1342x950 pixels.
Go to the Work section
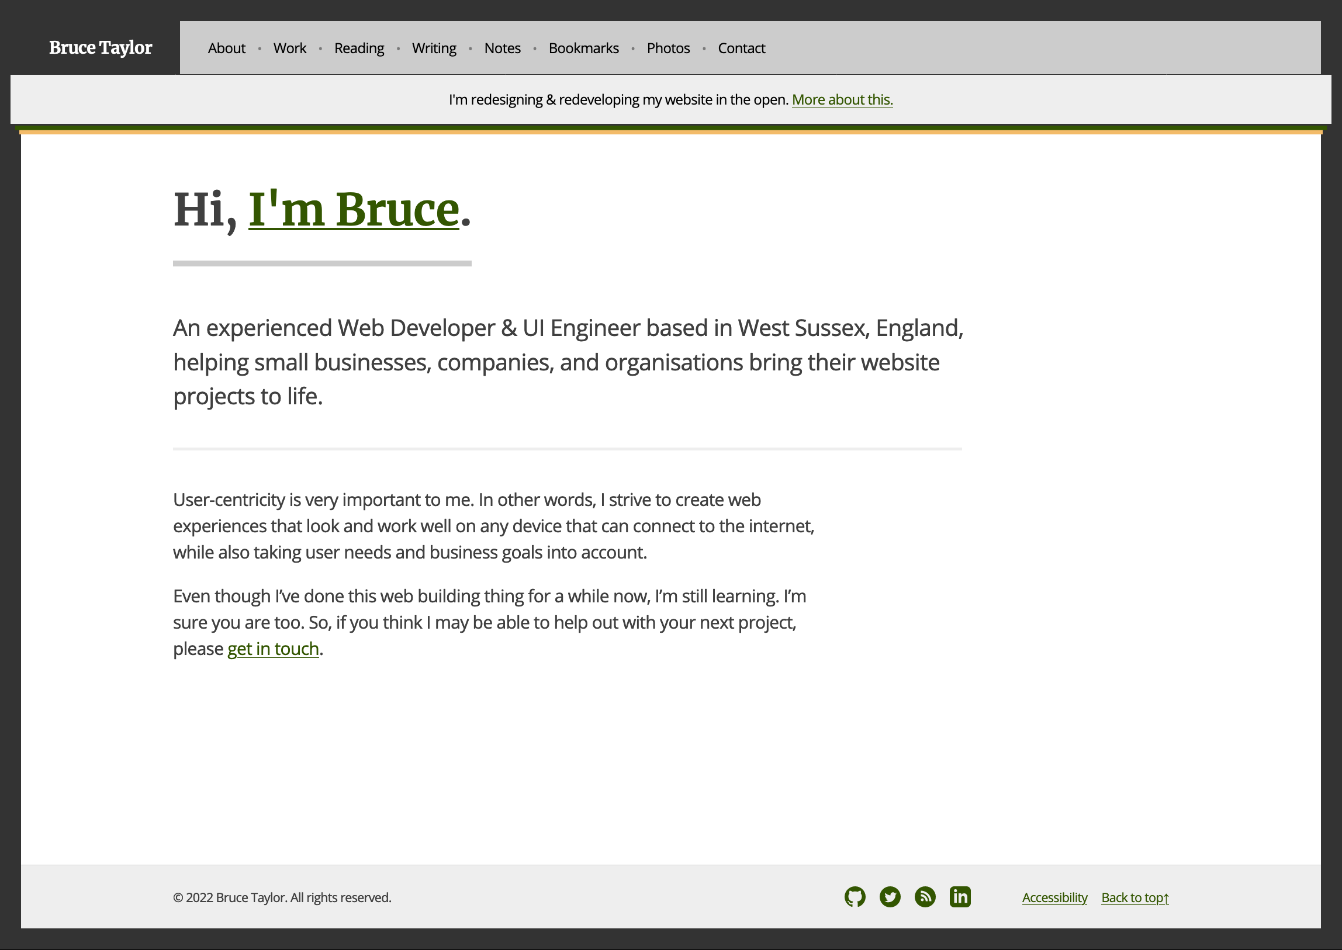[x=290, y=48]
